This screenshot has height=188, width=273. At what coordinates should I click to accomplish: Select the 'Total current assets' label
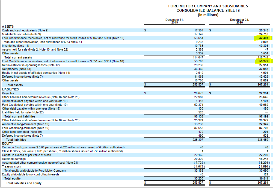pyautogui.click(x=18, y=57)
